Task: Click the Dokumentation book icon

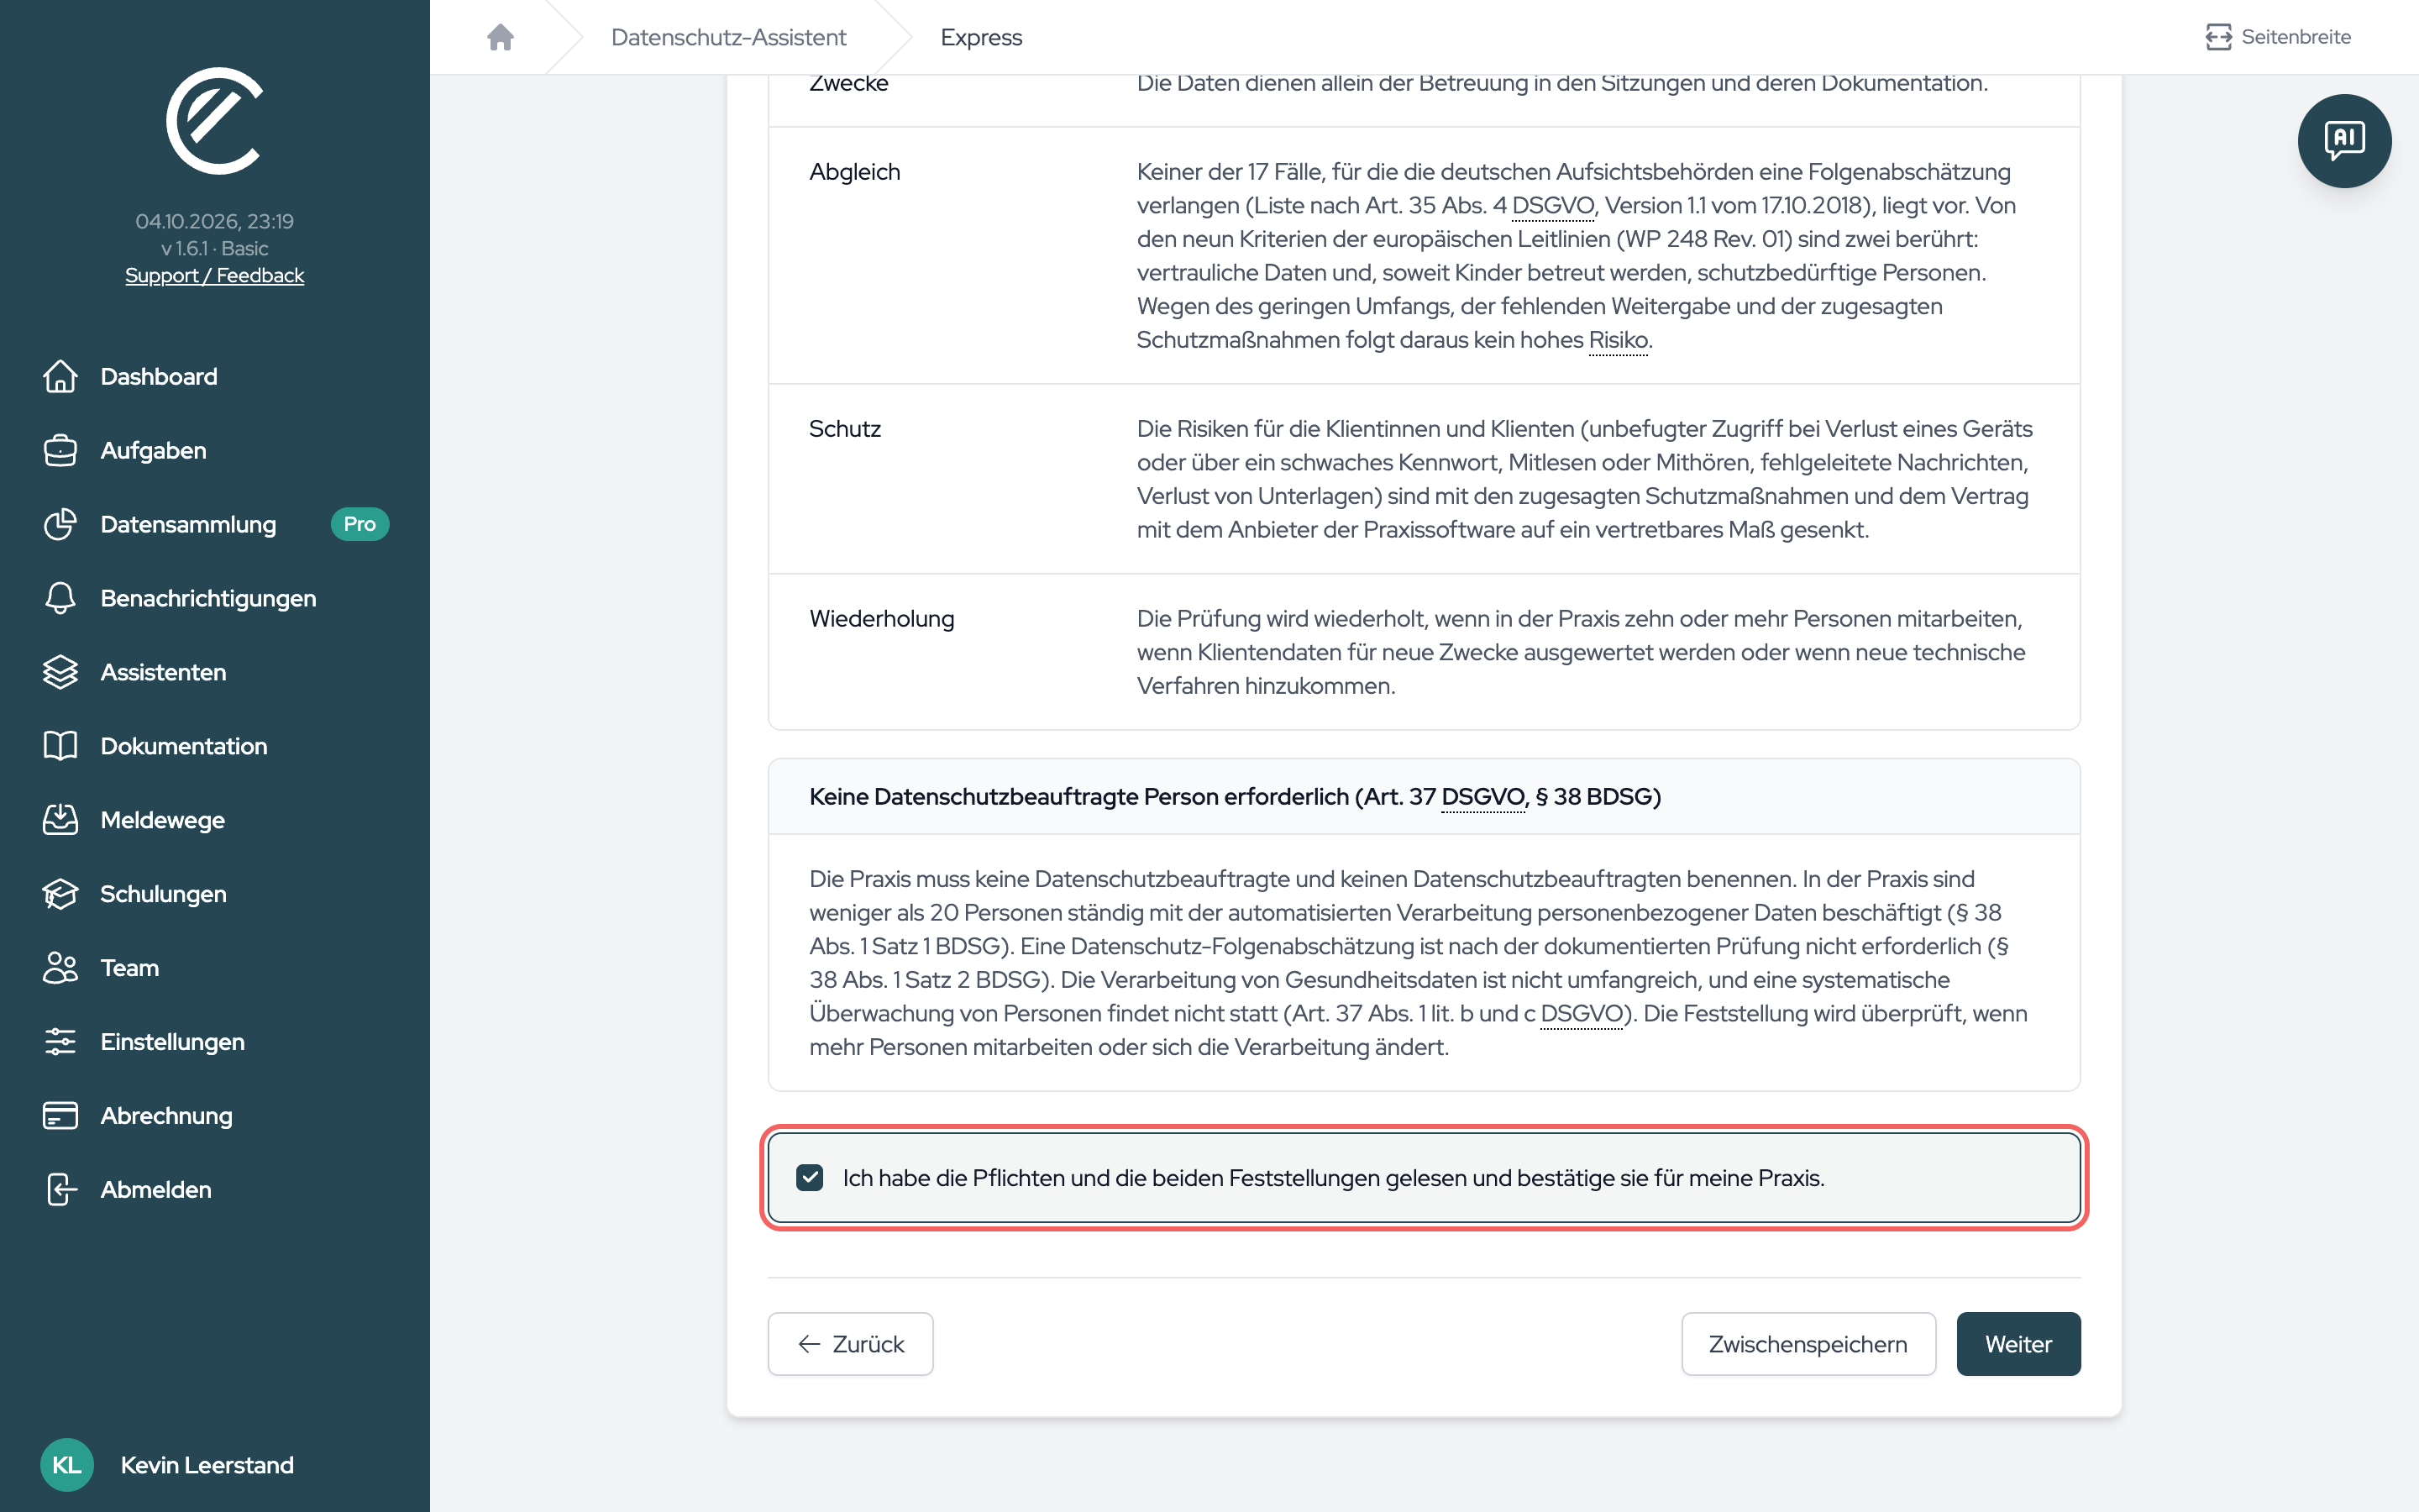Action: click(x=60, y=746)
